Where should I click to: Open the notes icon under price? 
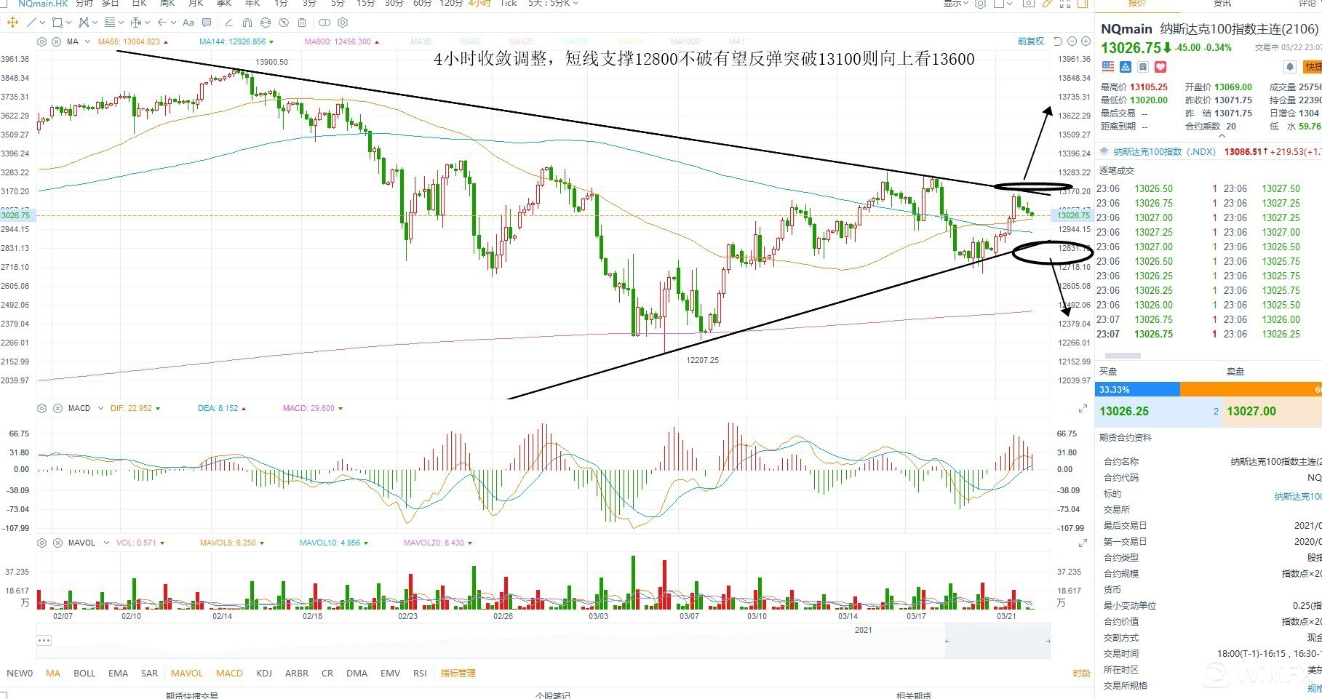coord(1143,67)
